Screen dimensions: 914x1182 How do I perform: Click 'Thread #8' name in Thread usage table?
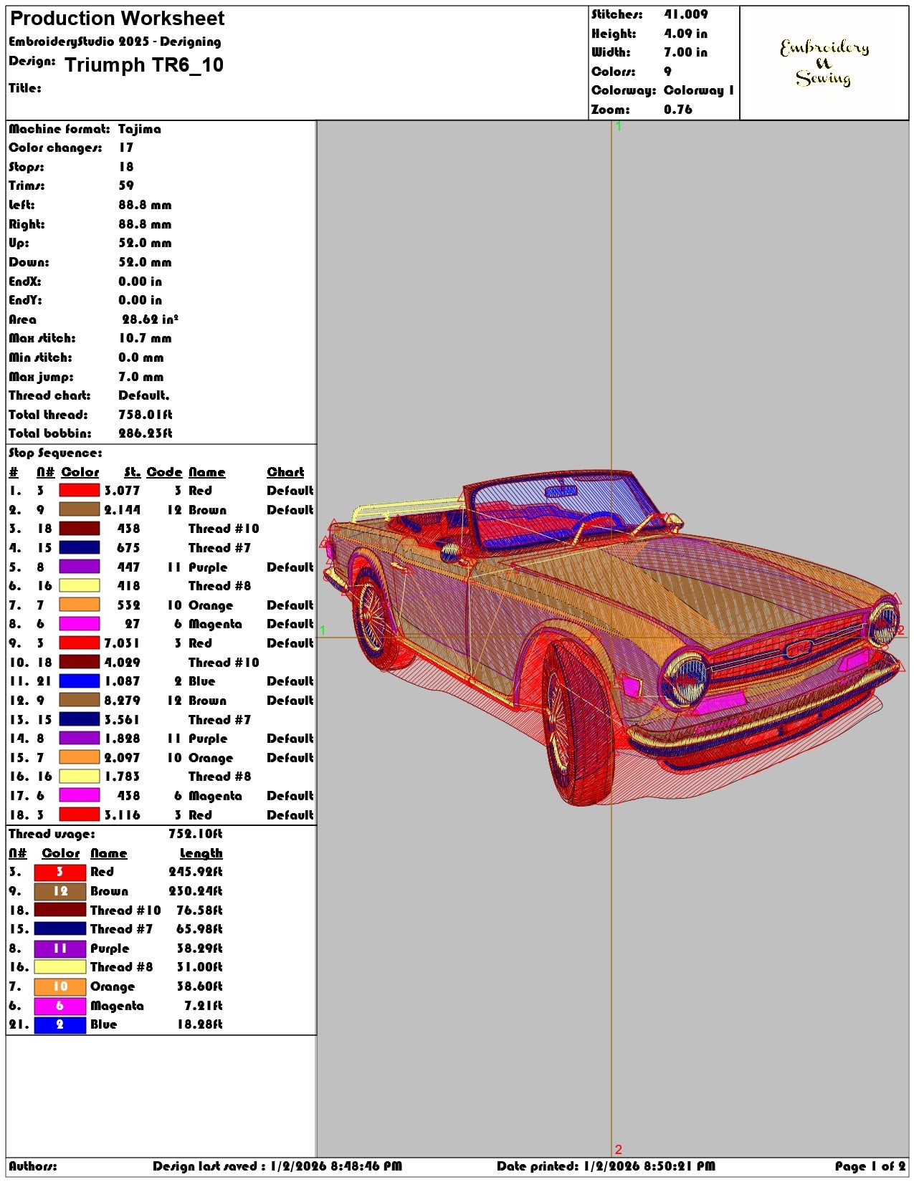[x=121, y=967]
